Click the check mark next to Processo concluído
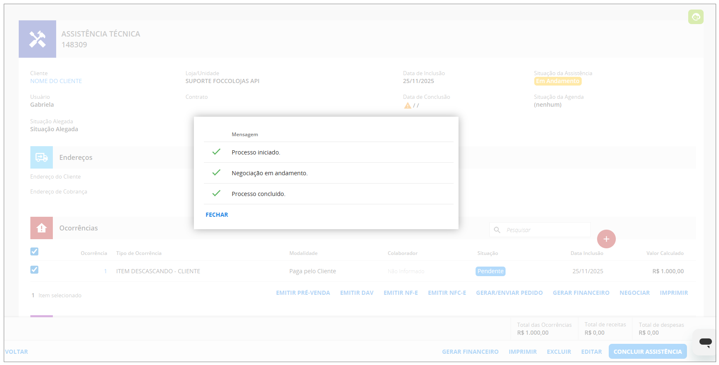Screen dimensions: 719x365 (216, 194)
